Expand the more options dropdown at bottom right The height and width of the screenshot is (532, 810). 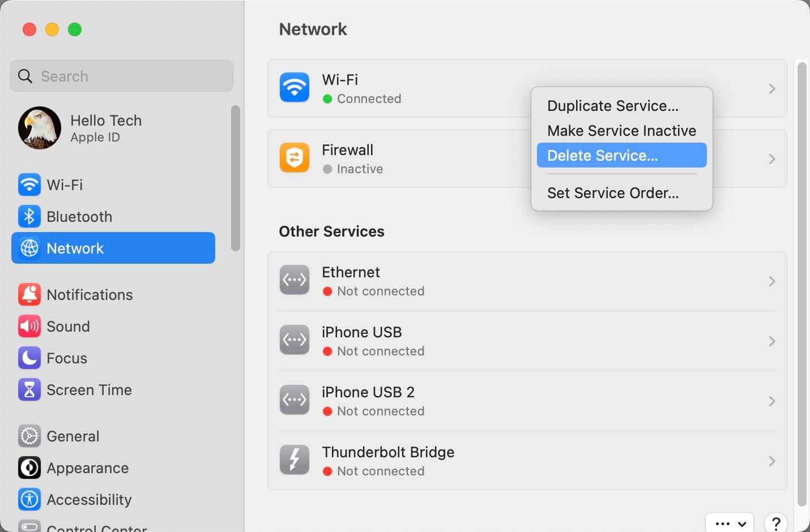pos(730,524)
